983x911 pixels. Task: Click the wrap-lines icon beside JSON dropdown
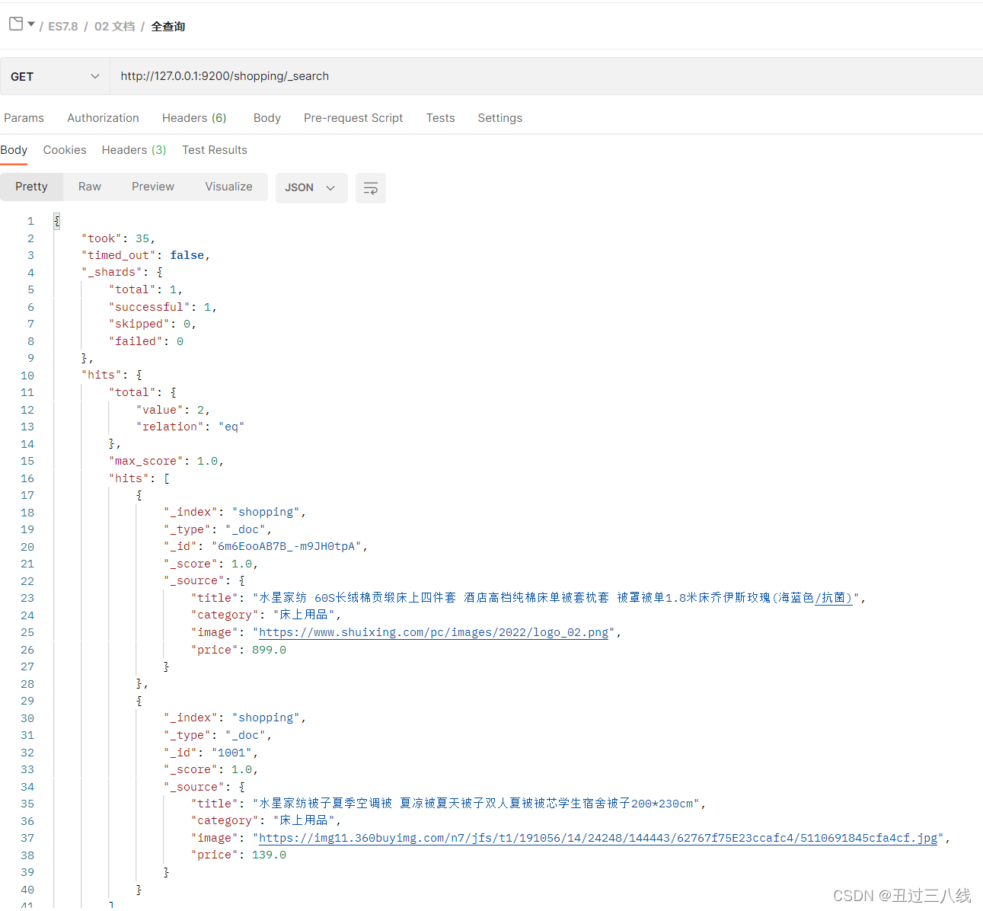click(371, 187)
